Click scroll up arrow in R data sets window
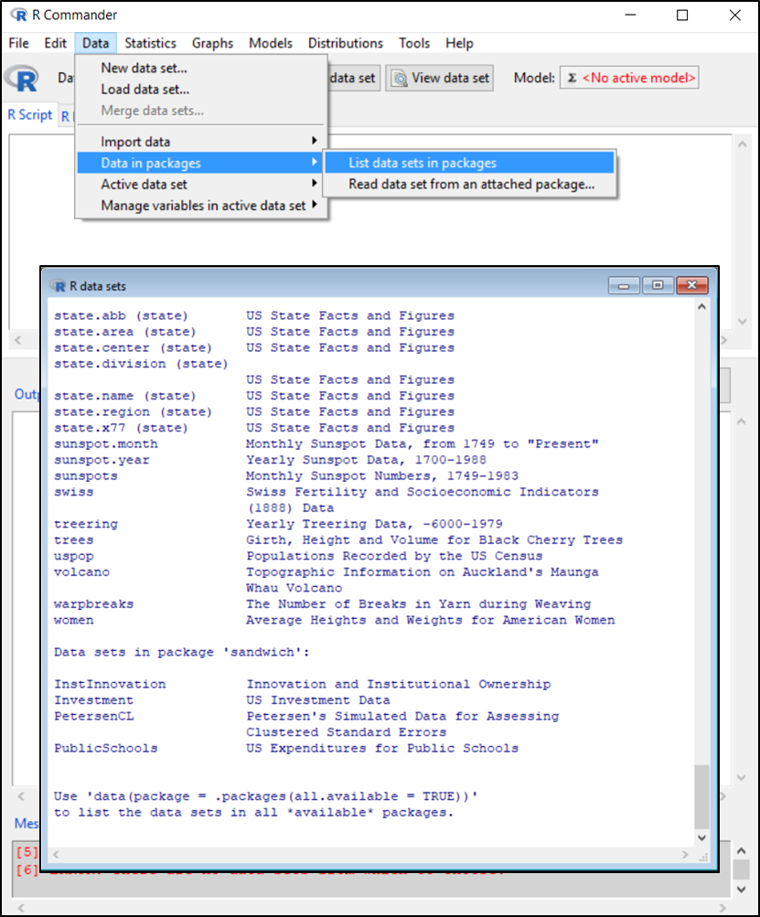The image size is (760, 917). (x=702, y=308)
